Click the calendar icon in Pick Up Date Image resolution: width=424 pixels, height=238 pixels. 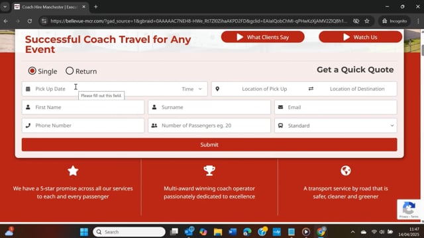pyautogui.click(x=28, y=89)
